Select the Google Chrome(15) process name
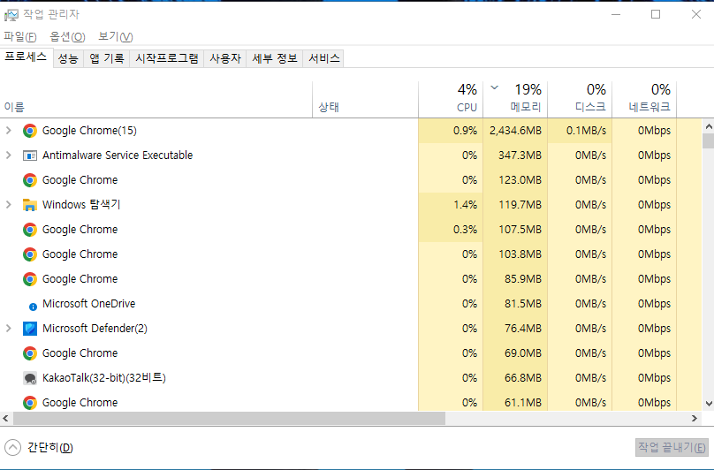The width and height of the screenshot is (714, 470). tap(90, 131)
